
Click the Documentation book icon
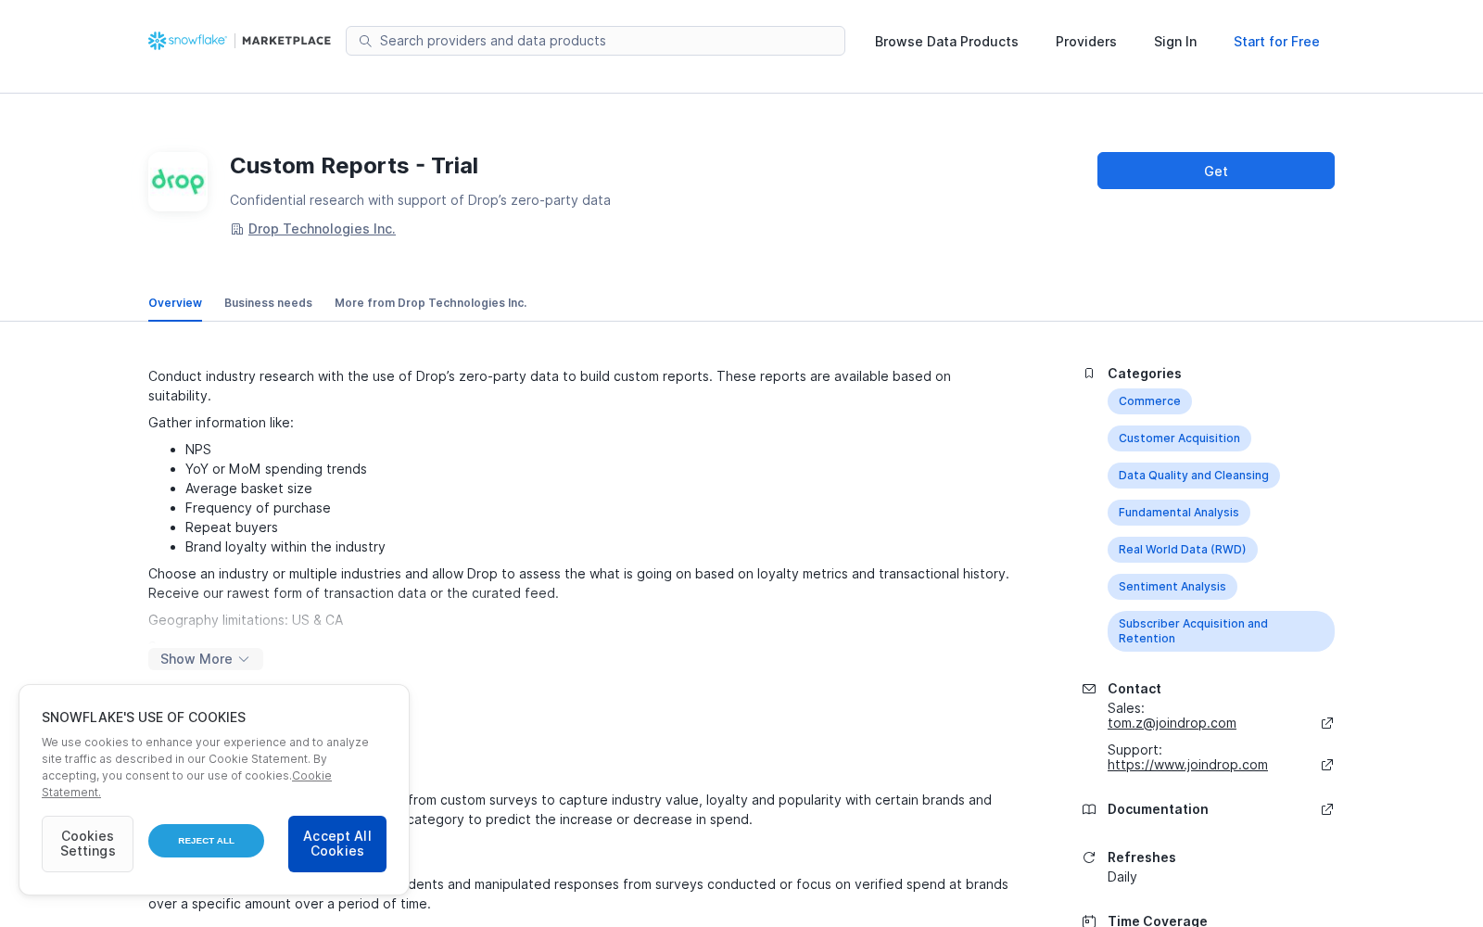[1089, 809]
